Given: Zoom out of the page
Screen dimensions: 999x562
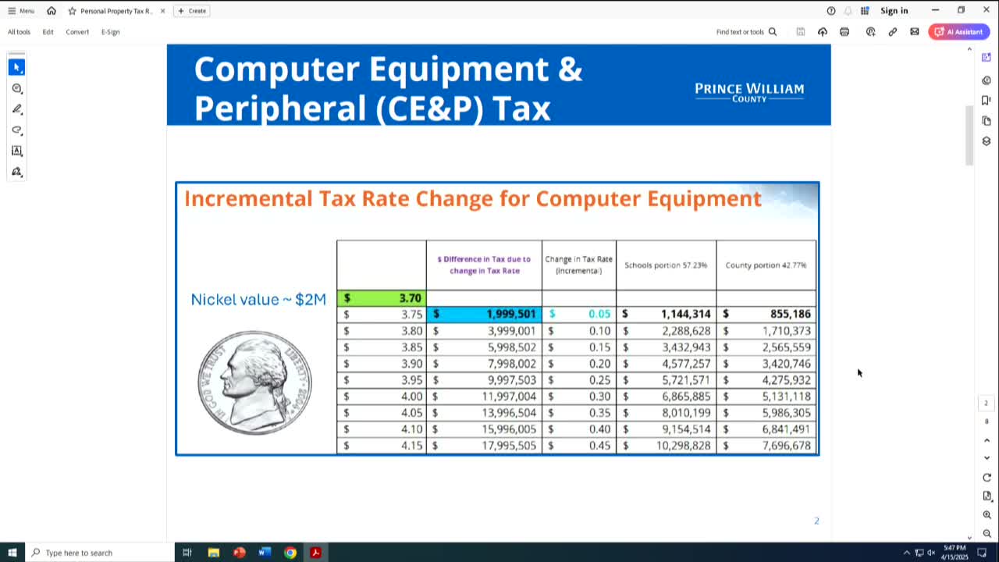Looking at the screenshot, I should (987, 533).
